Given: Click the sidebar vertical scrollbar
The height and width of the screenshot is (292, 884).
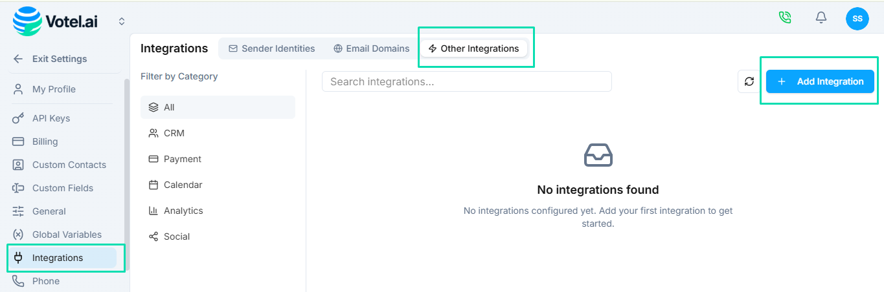Looking at the screenshot, I should pyautogui.click(x=126, y=174).
